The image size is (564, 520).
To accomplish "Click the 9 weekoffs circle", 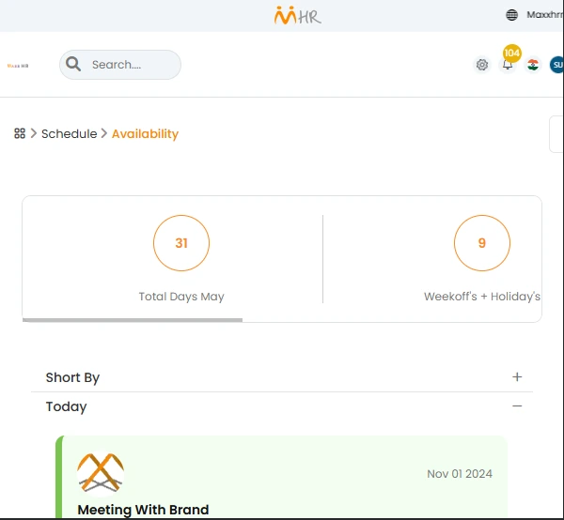I will pyautogui.click(x=482, y=243).
